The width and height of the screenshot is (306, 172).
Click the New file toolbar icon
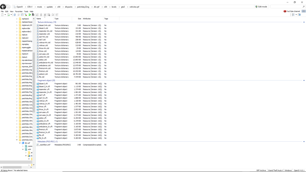(2, 15)
